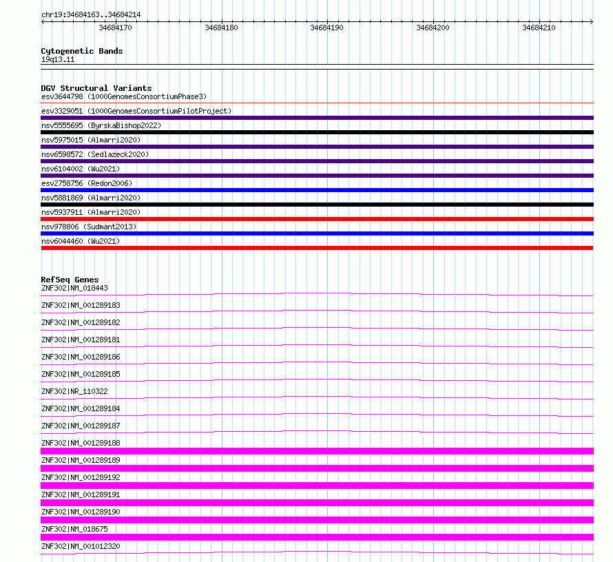Screen dimensions: 613x562
Task: Click the blue bar under esv2758756
Action: [317, 190]
